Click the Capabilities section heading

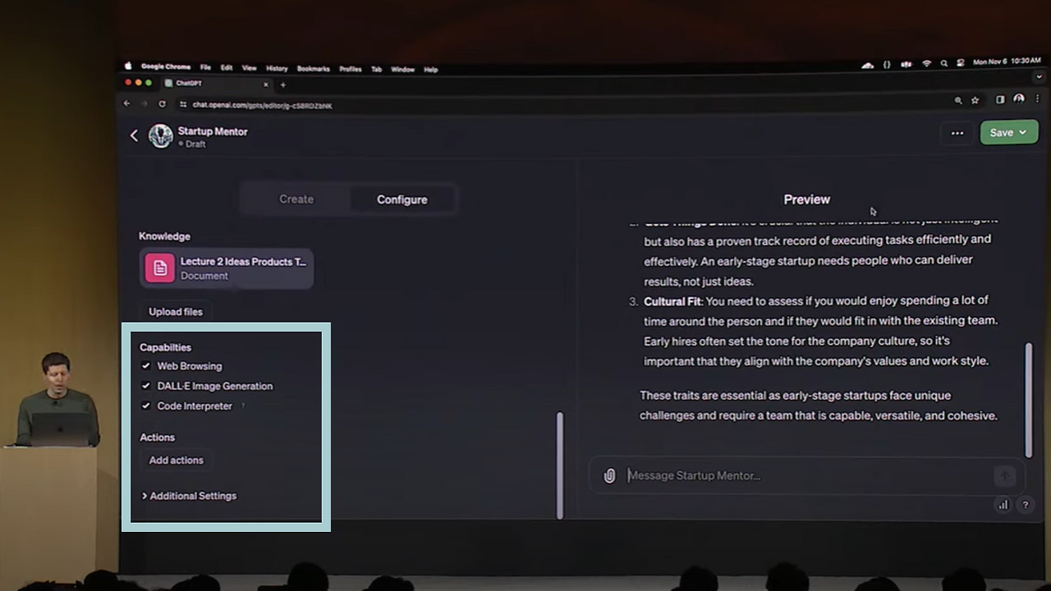[165, 347]
